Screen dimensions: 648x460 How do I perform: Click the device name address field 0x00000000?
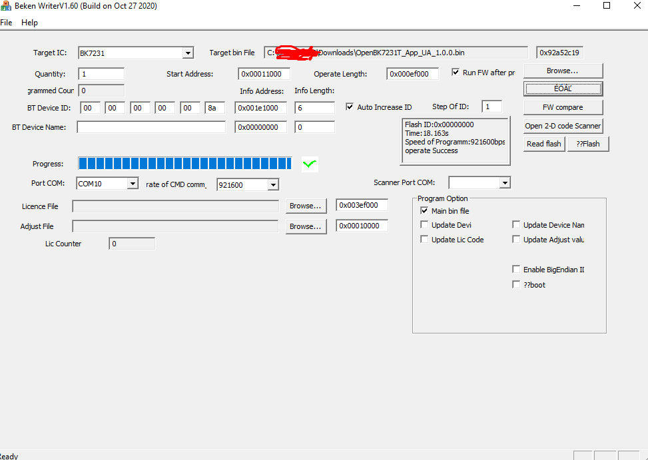[261, 127]
